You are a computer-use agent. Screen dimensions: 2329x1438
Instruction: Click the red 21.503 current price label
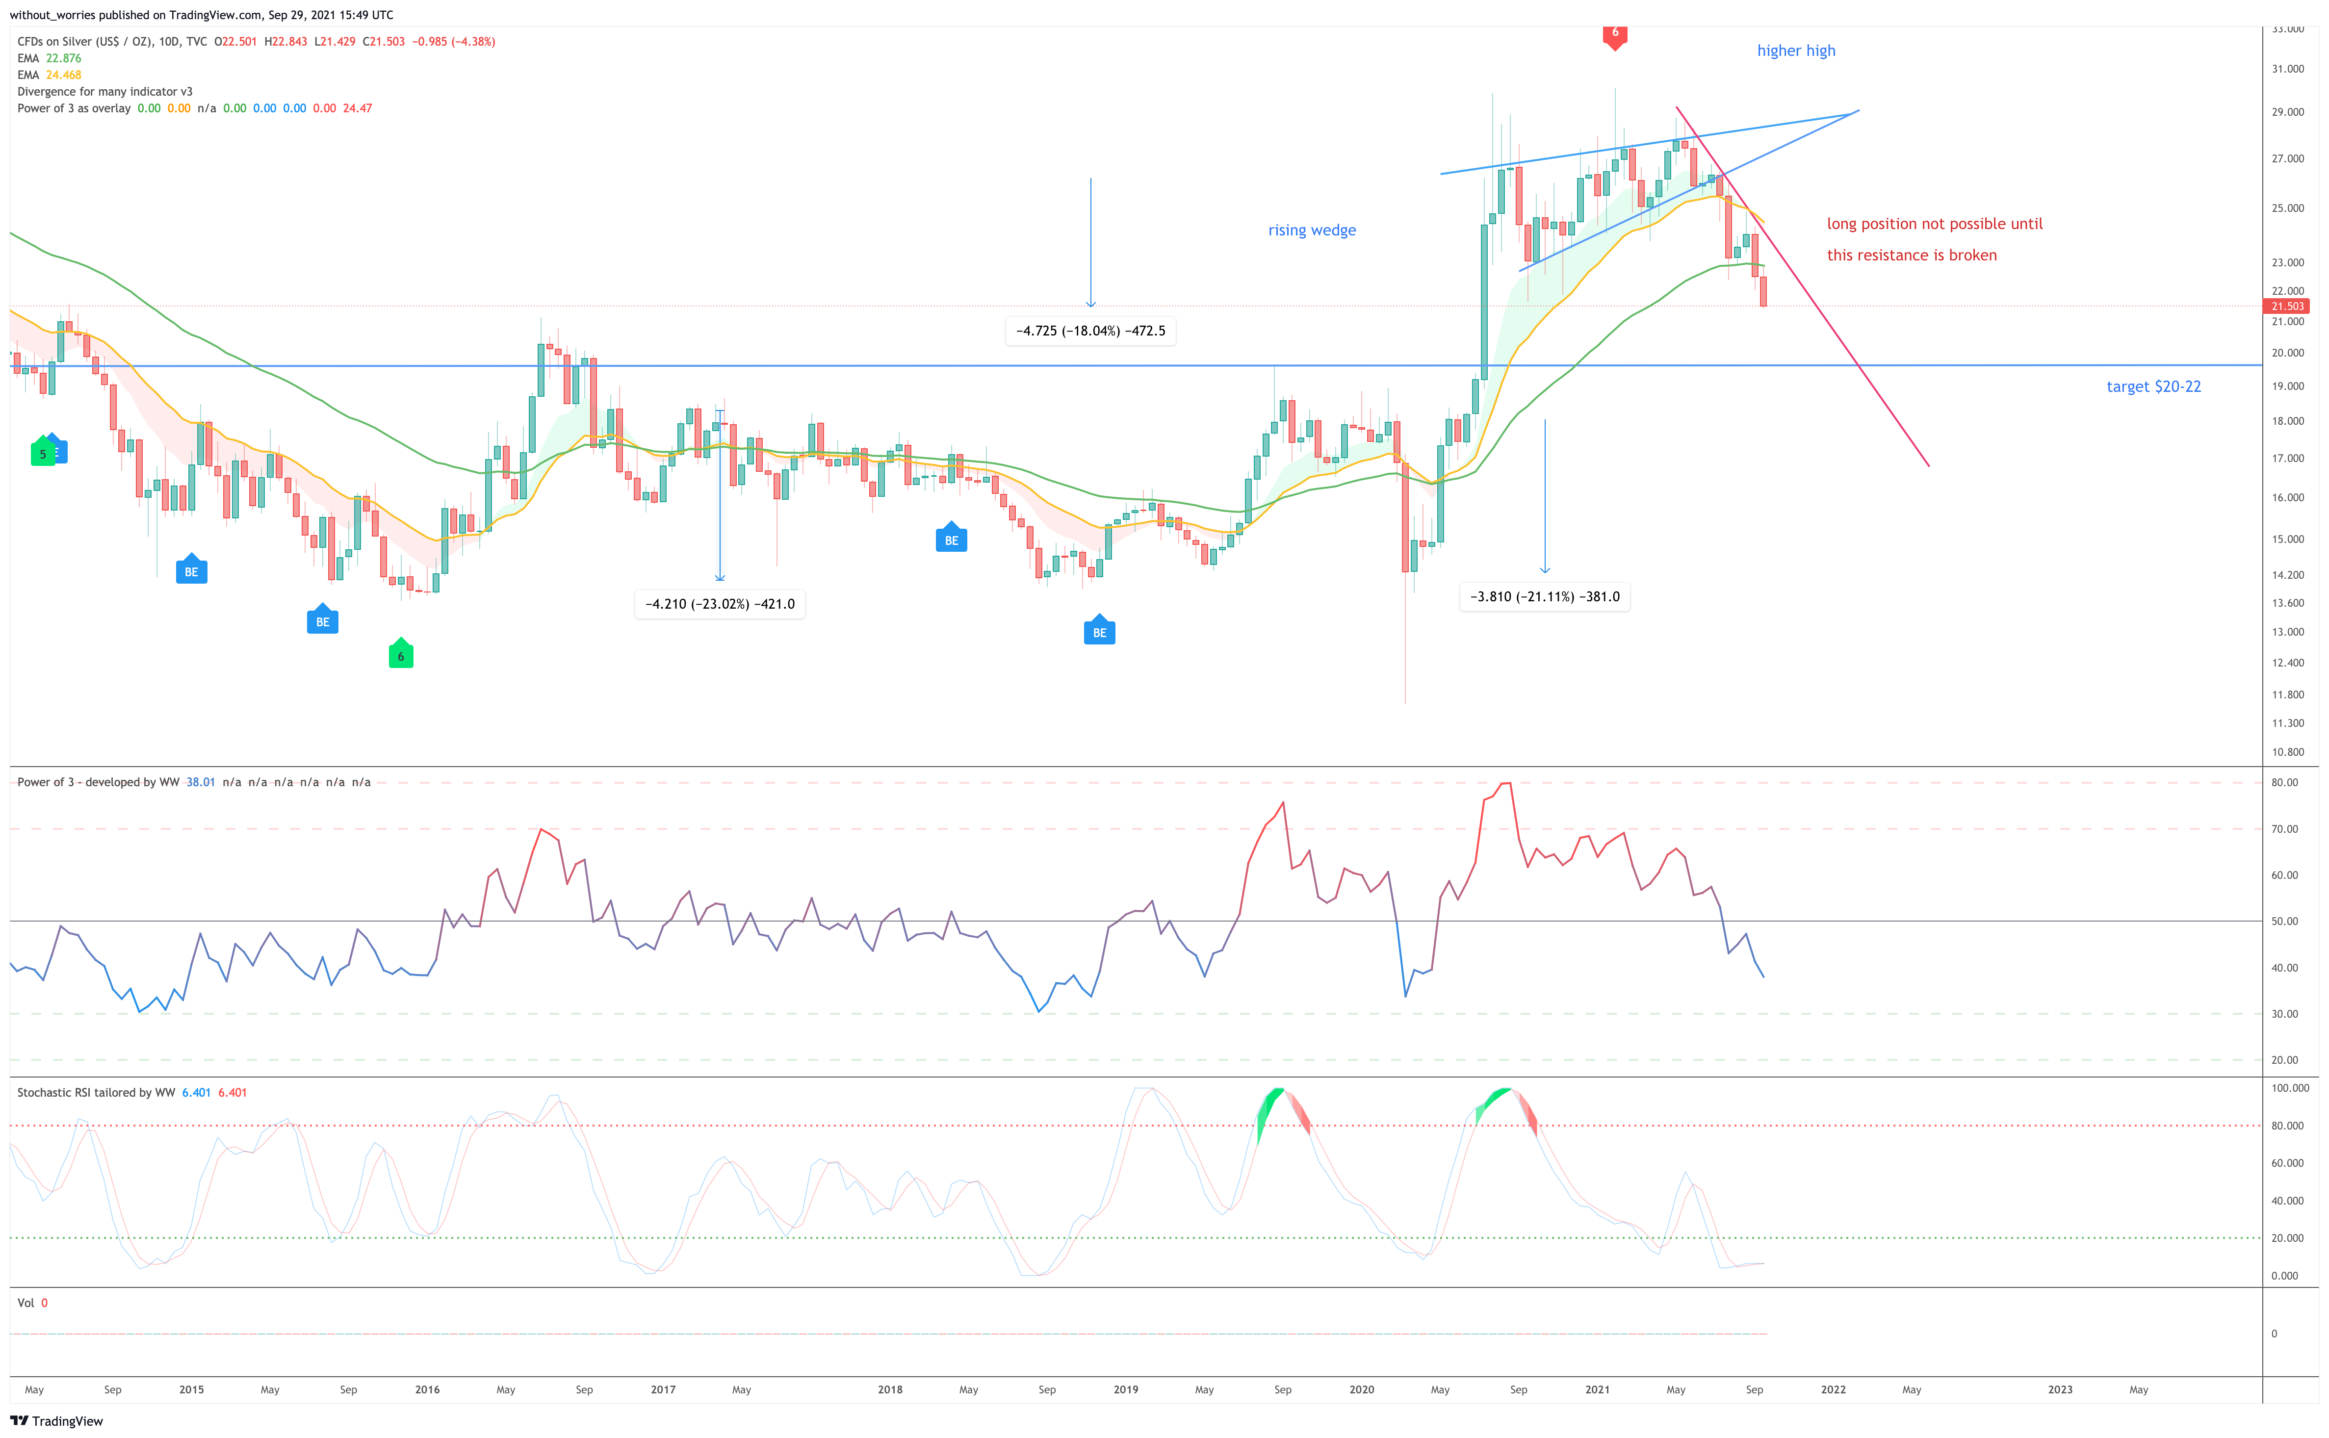point(2287,306)
